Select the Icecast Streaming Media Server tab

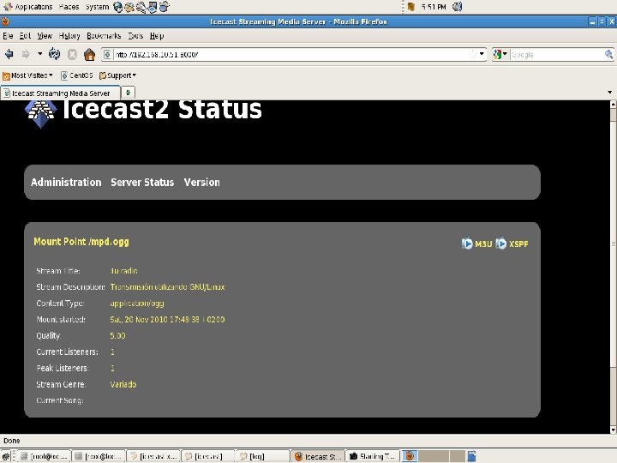[x=61, y=93]
